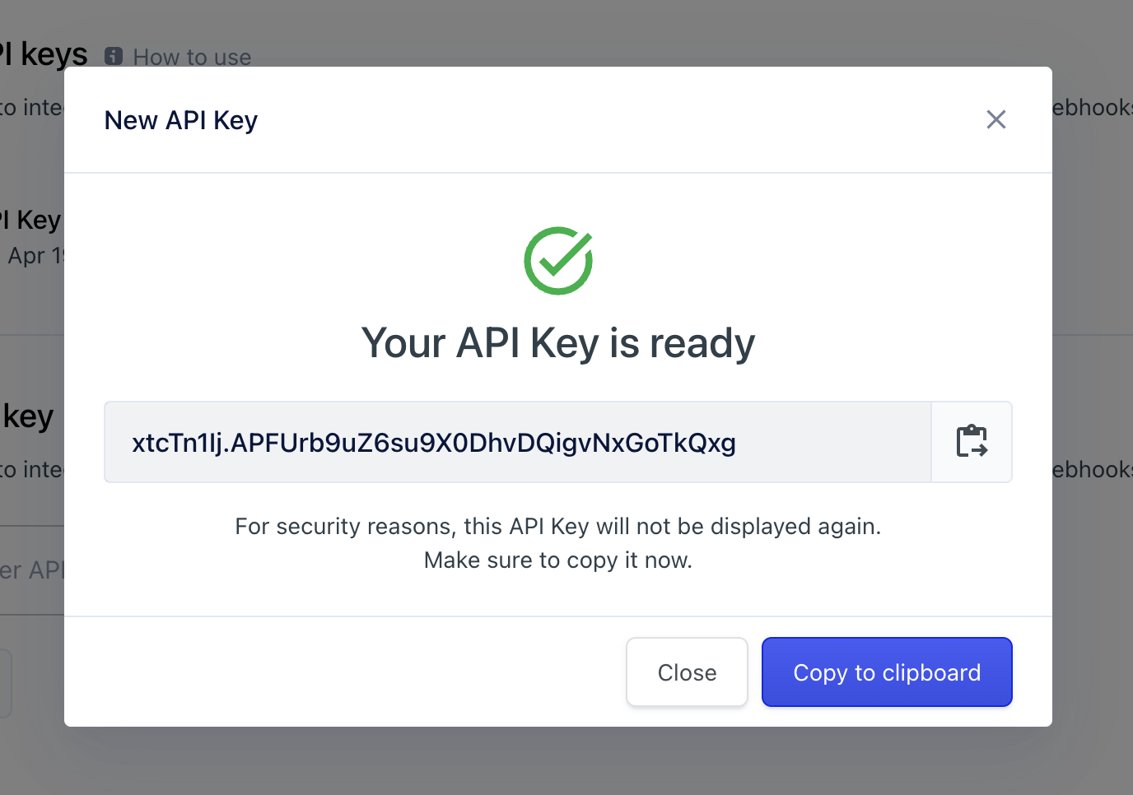
Task: Open the How to use help link
Action: coord(192,57)
